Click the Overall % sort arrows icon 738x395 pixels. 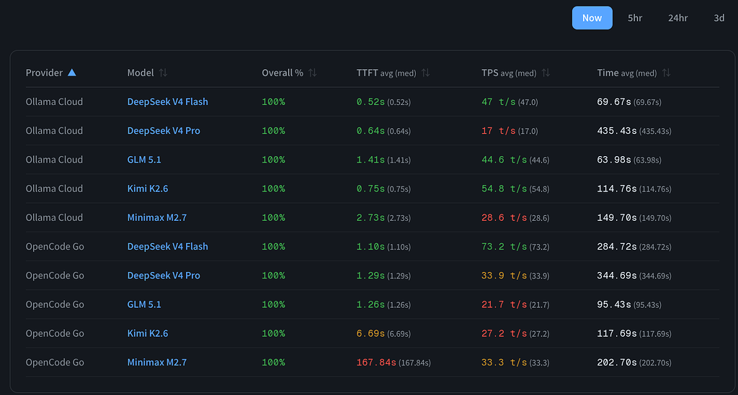313,73
